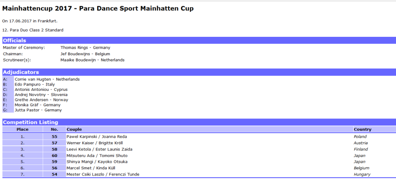Click couple Mester Csiki Laszlo / Ferenczi Tunde

click(x=103, y=174)
